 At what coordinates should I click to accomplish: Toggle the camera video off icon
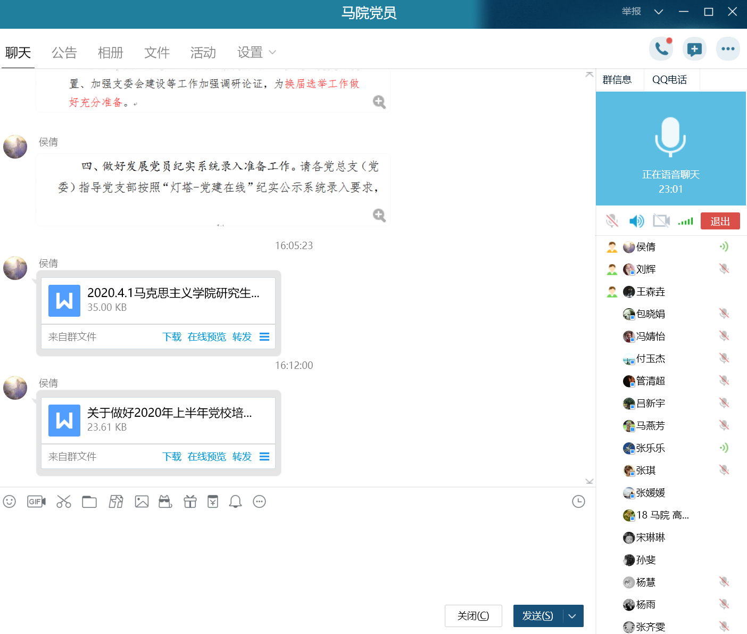661,220
